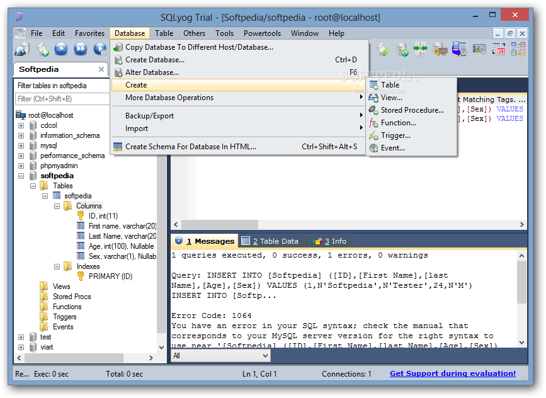The width and height of the screenshot is (546, 398).
Task: Select the 1 Messages tab
Action: [205, 241]
